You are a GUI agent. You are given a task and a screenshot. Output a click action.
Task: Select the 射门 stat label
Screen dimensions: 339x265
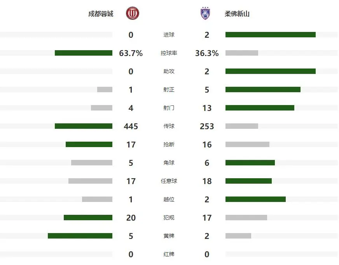click(169, 108)
